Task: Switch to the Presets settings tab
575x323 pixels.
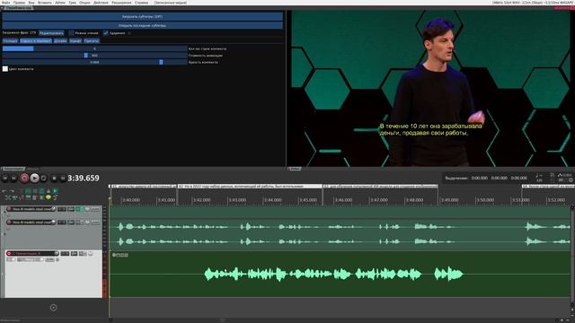Action: coord(92,41)
